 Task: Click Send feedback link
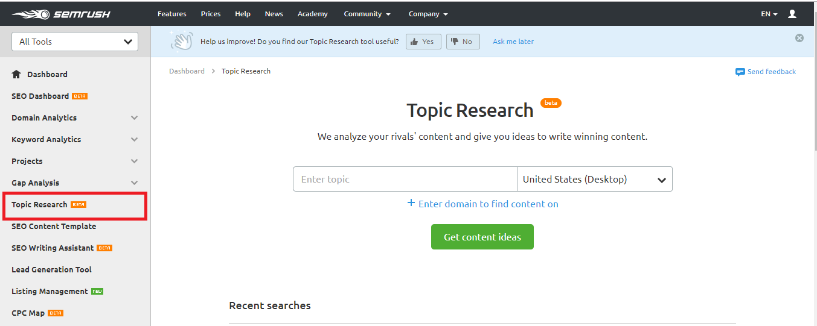tap(772, 72)
